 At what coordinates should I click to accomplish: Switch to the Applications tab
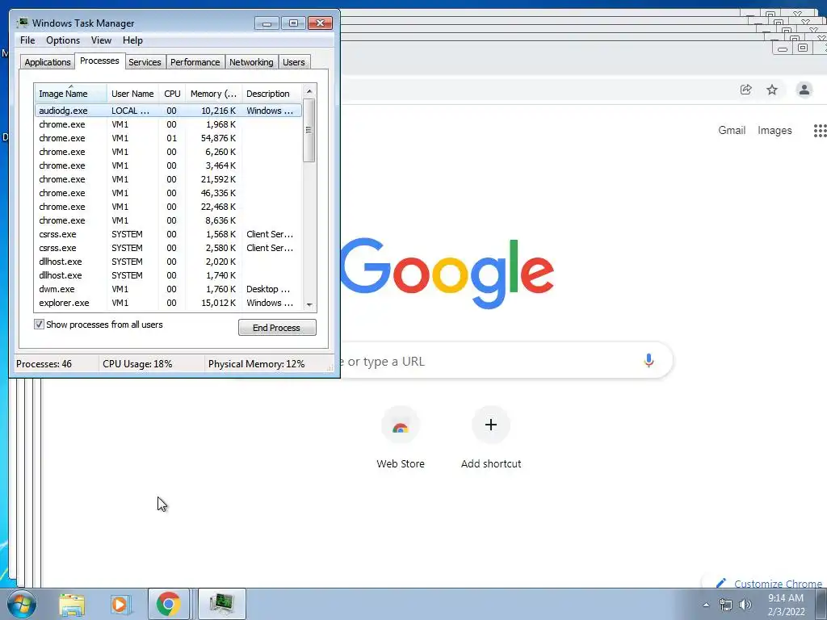48,62
